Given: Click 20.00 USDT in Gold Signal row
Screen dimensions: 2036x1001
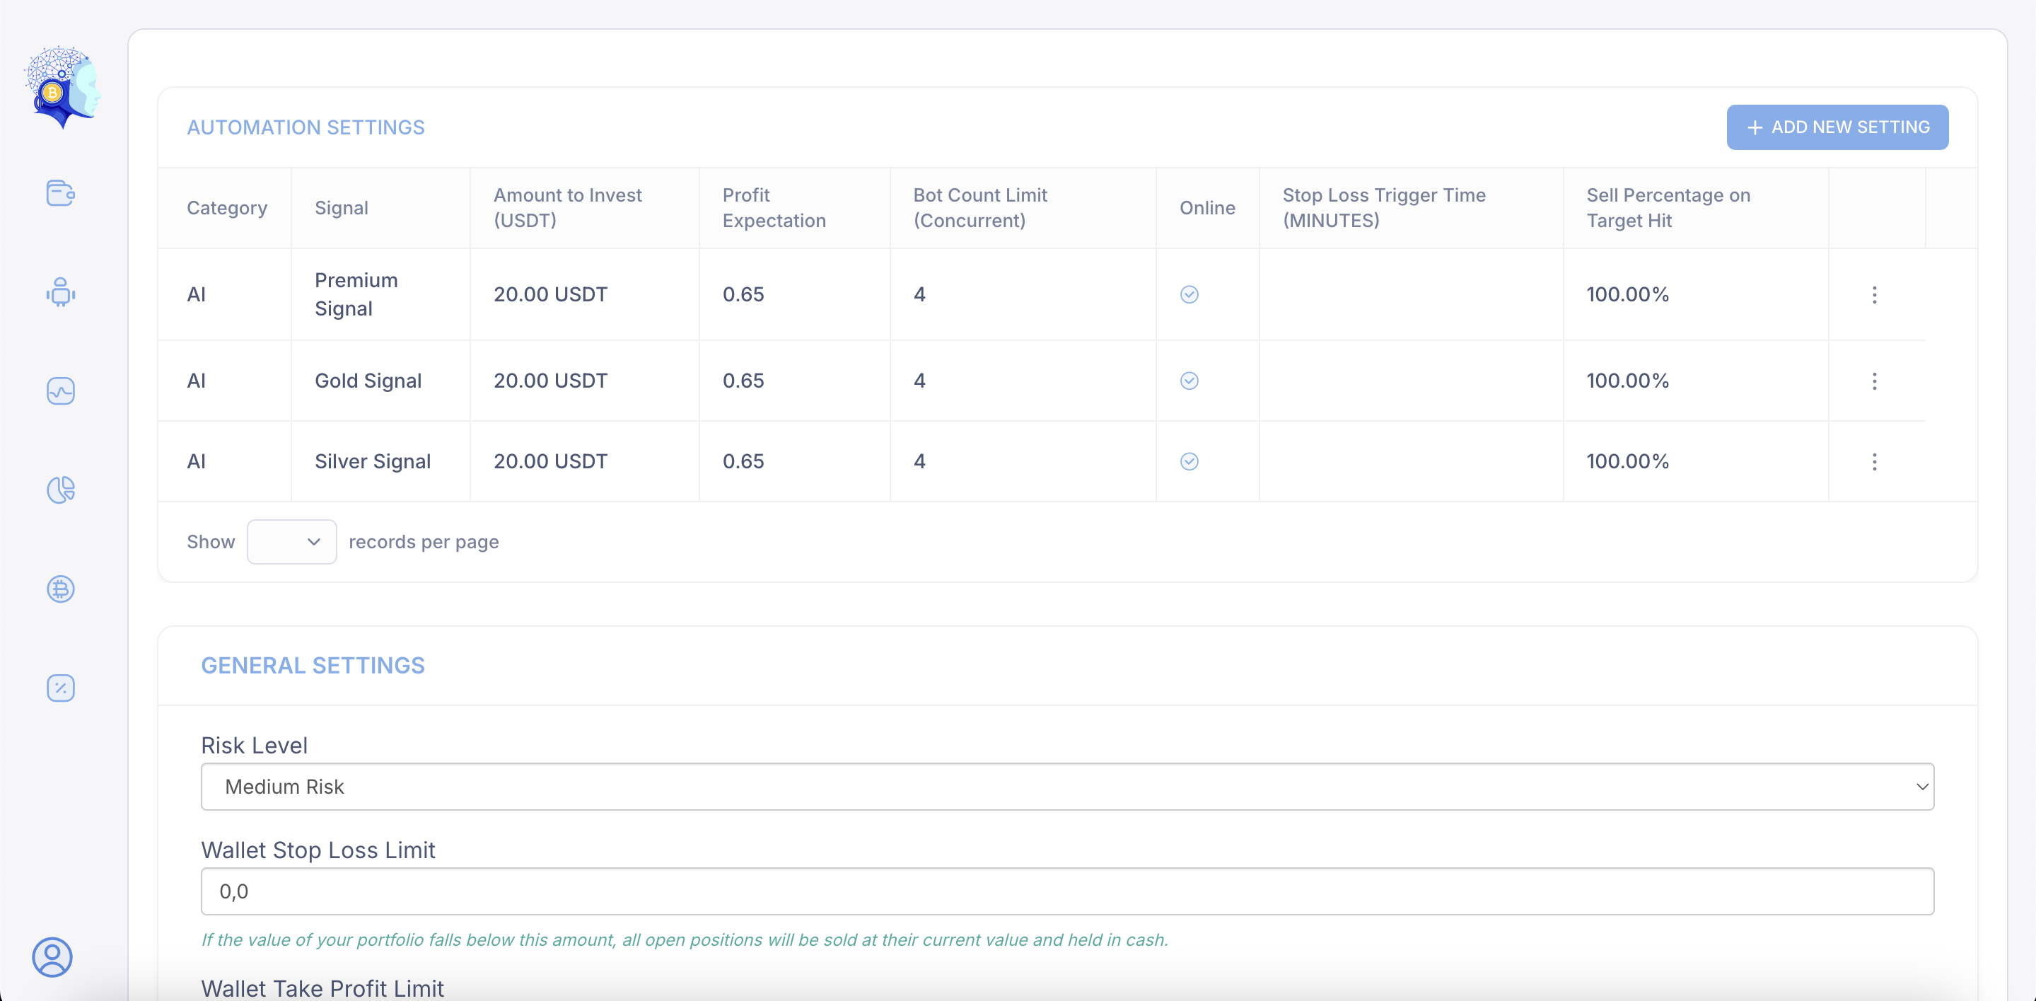Looking at the screenshot, I should click(550, 381).
